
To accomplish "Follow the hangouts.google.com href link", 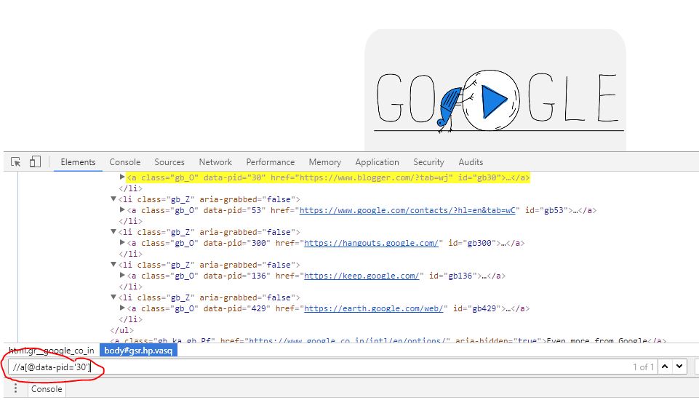I will click(x=371, y=243).
